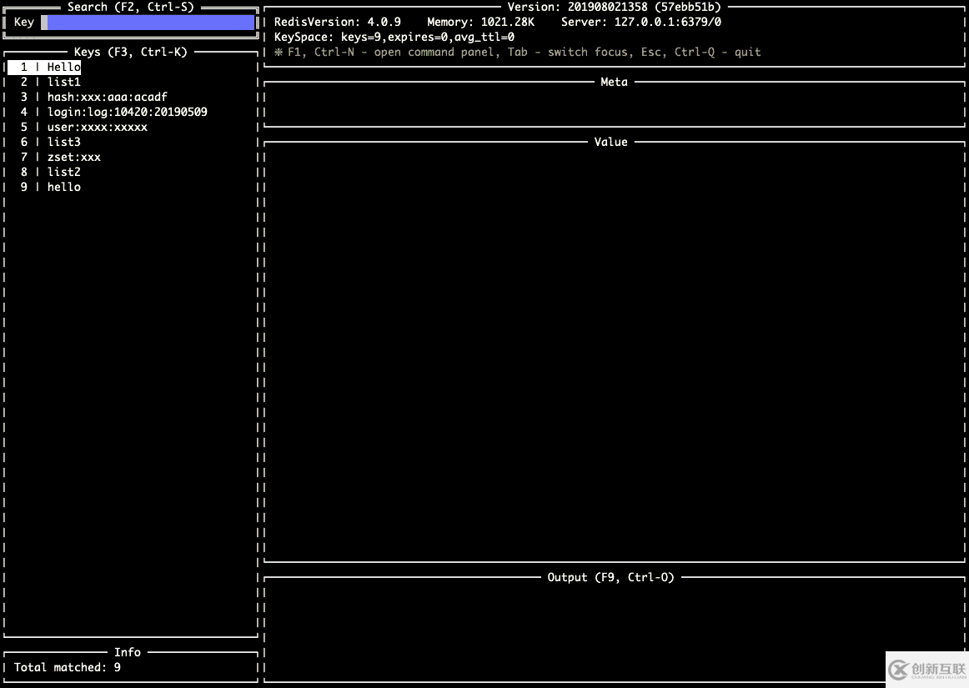Screen dimensions: 969x688
Task: Focus the Keys (F3, Ctrl-K) panel title
Action: tap(130, 52)
